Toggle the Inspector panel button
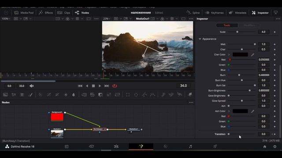Image resolution: width=282 pixels, height=158 pixels. coord(260,13)
